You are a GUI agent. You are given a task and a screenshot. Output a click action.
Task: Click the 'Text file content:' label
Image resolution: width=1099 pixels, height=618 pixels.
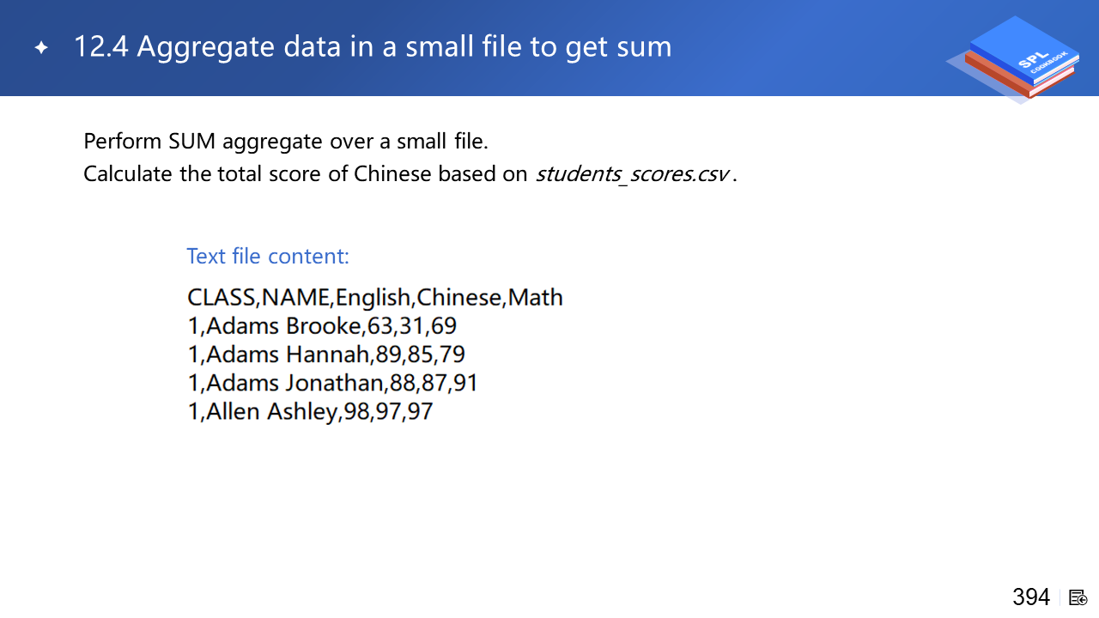point(268,257)
